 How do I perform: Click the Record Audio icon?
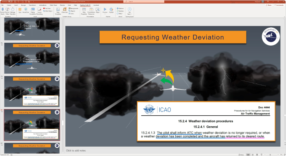2,11
